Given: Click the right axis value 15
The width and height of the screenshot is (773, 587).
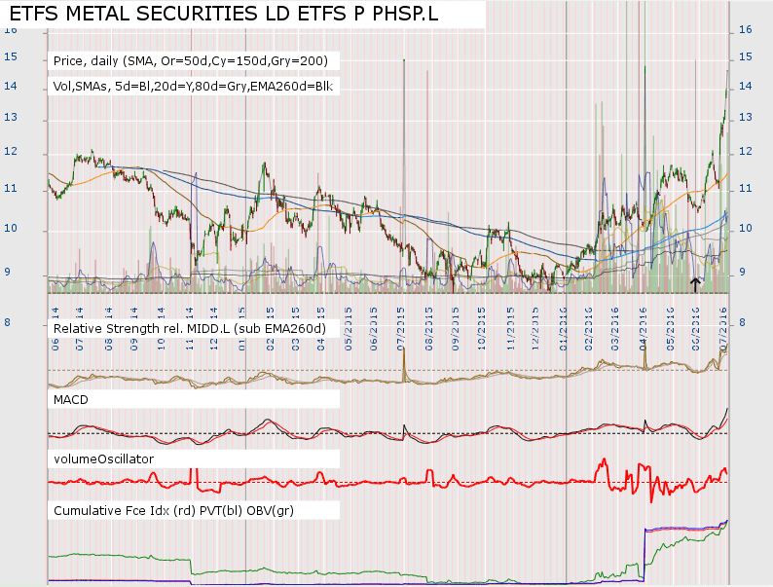Looking at the screenshot, I should [x=746, y=56].
